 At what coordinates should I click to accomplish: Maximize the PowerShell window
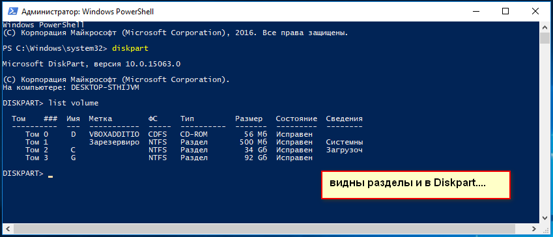[505, 11]
